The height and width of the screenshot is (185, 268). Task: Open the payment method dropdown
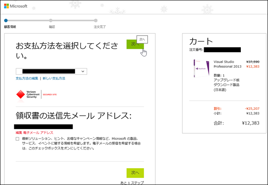(x=51, y=71)
